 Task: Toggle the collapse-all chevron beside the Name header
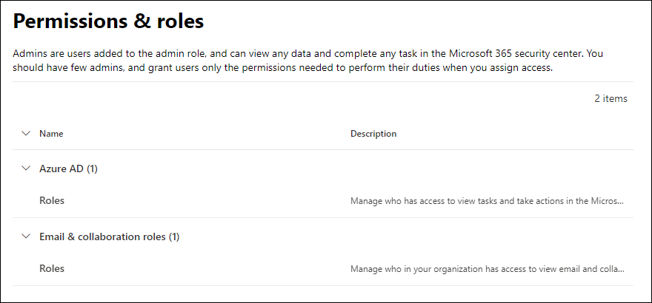click(x=27, y=134)
